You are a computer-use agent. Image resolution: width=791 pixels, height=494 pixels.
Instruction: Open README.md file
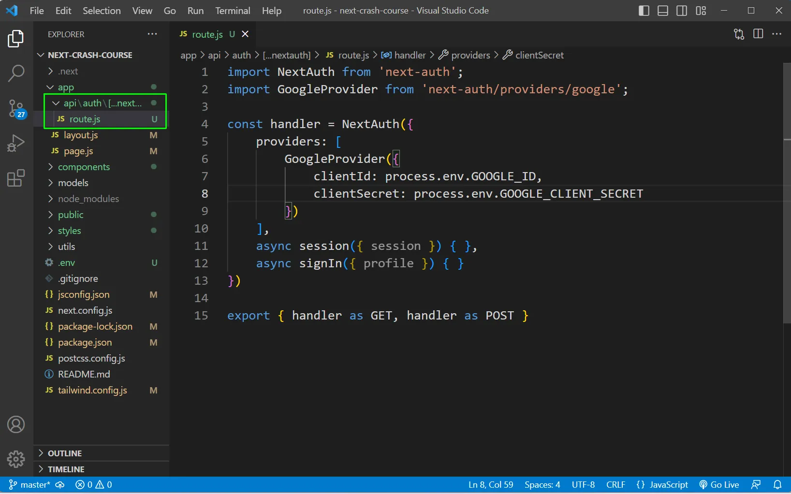point(102,374)
